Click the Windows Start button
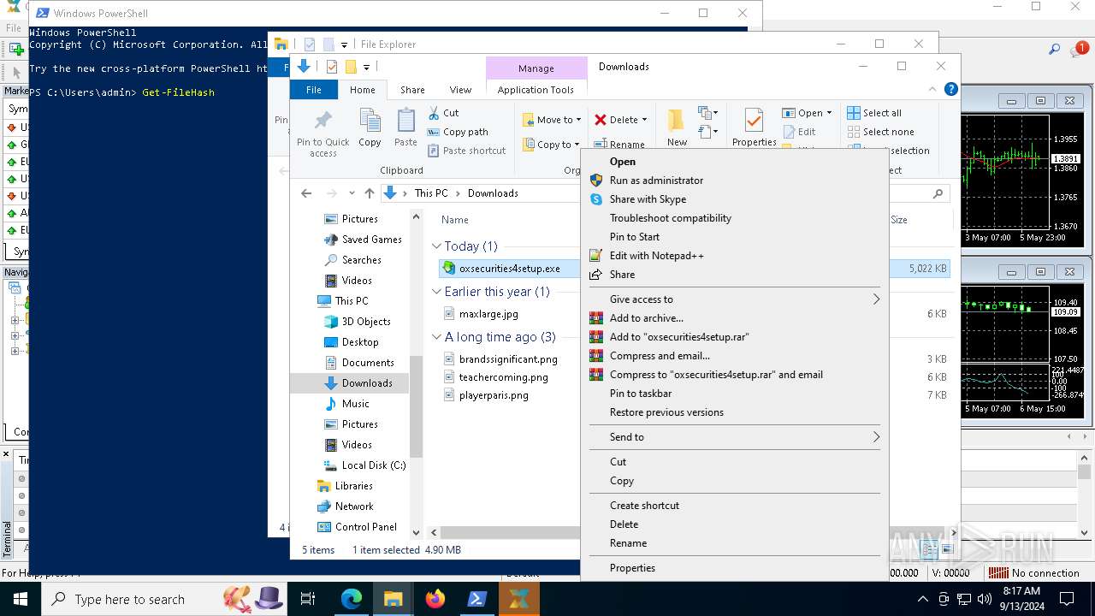The height and width of the screenshot is (616, 1095). [21, 599]
